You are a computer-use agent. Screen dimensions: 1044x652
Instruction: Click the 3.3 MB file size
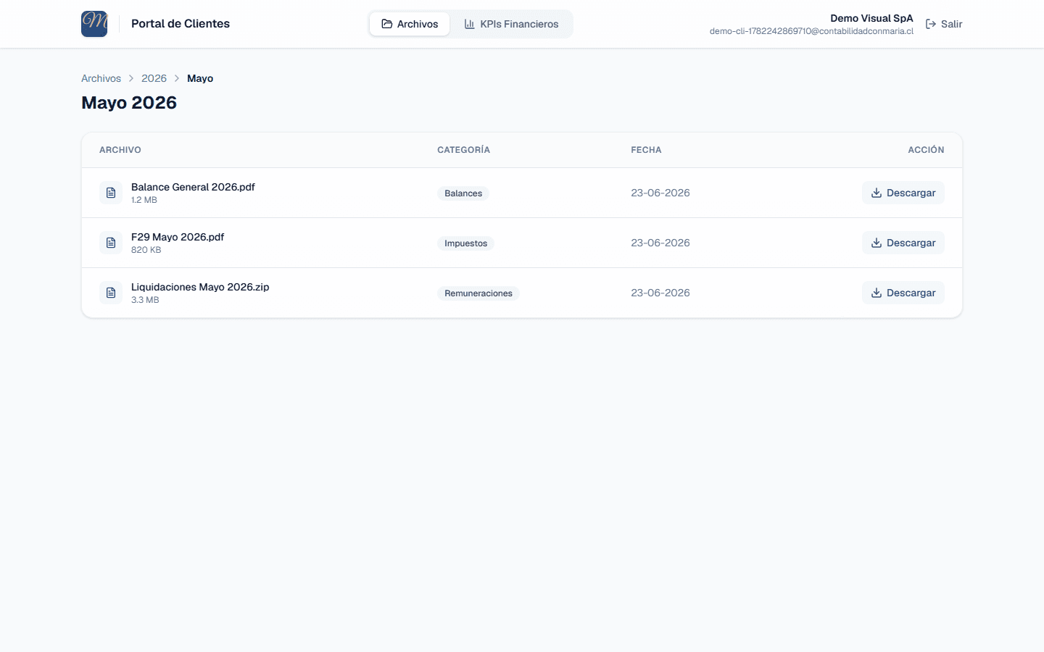pyautogui.click(x=145, y=300)
